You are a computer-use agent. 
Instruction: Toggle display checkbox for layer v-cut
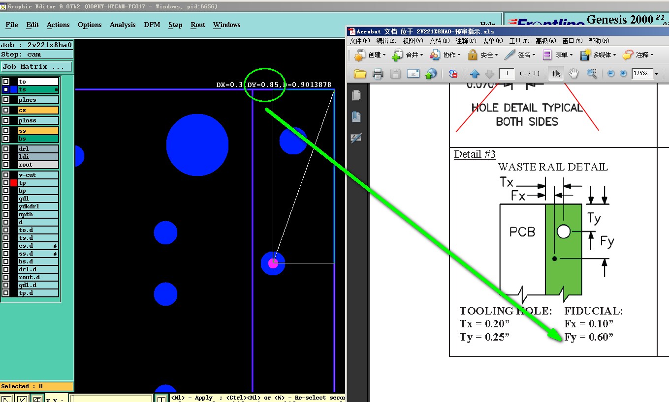6,175
